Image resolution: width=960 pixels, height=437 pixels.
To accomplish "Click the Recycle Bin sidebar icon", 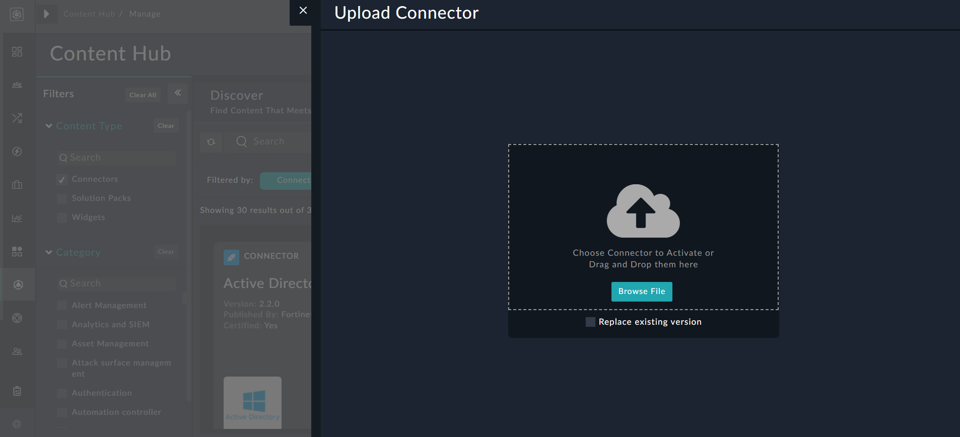I will (17, 391).
